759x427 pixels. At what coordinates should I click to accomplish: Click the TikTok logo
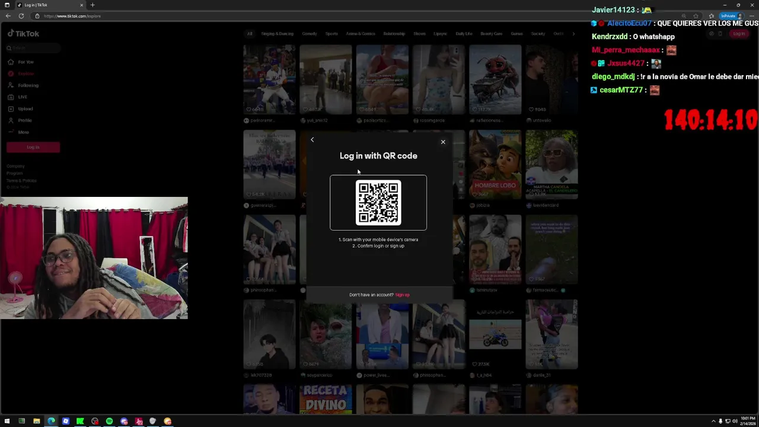click(x=23, y=34)
